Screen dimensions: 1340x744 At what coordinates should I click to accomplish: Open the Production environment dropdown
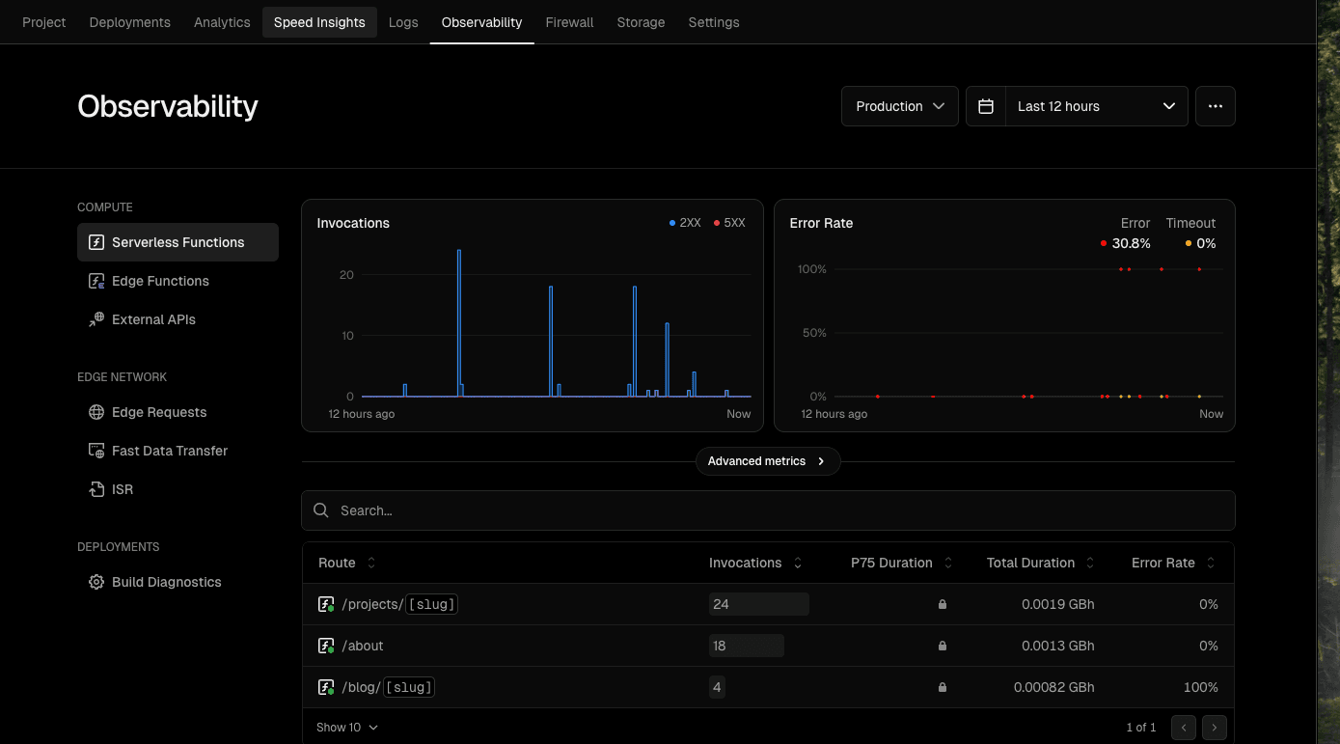898,106
